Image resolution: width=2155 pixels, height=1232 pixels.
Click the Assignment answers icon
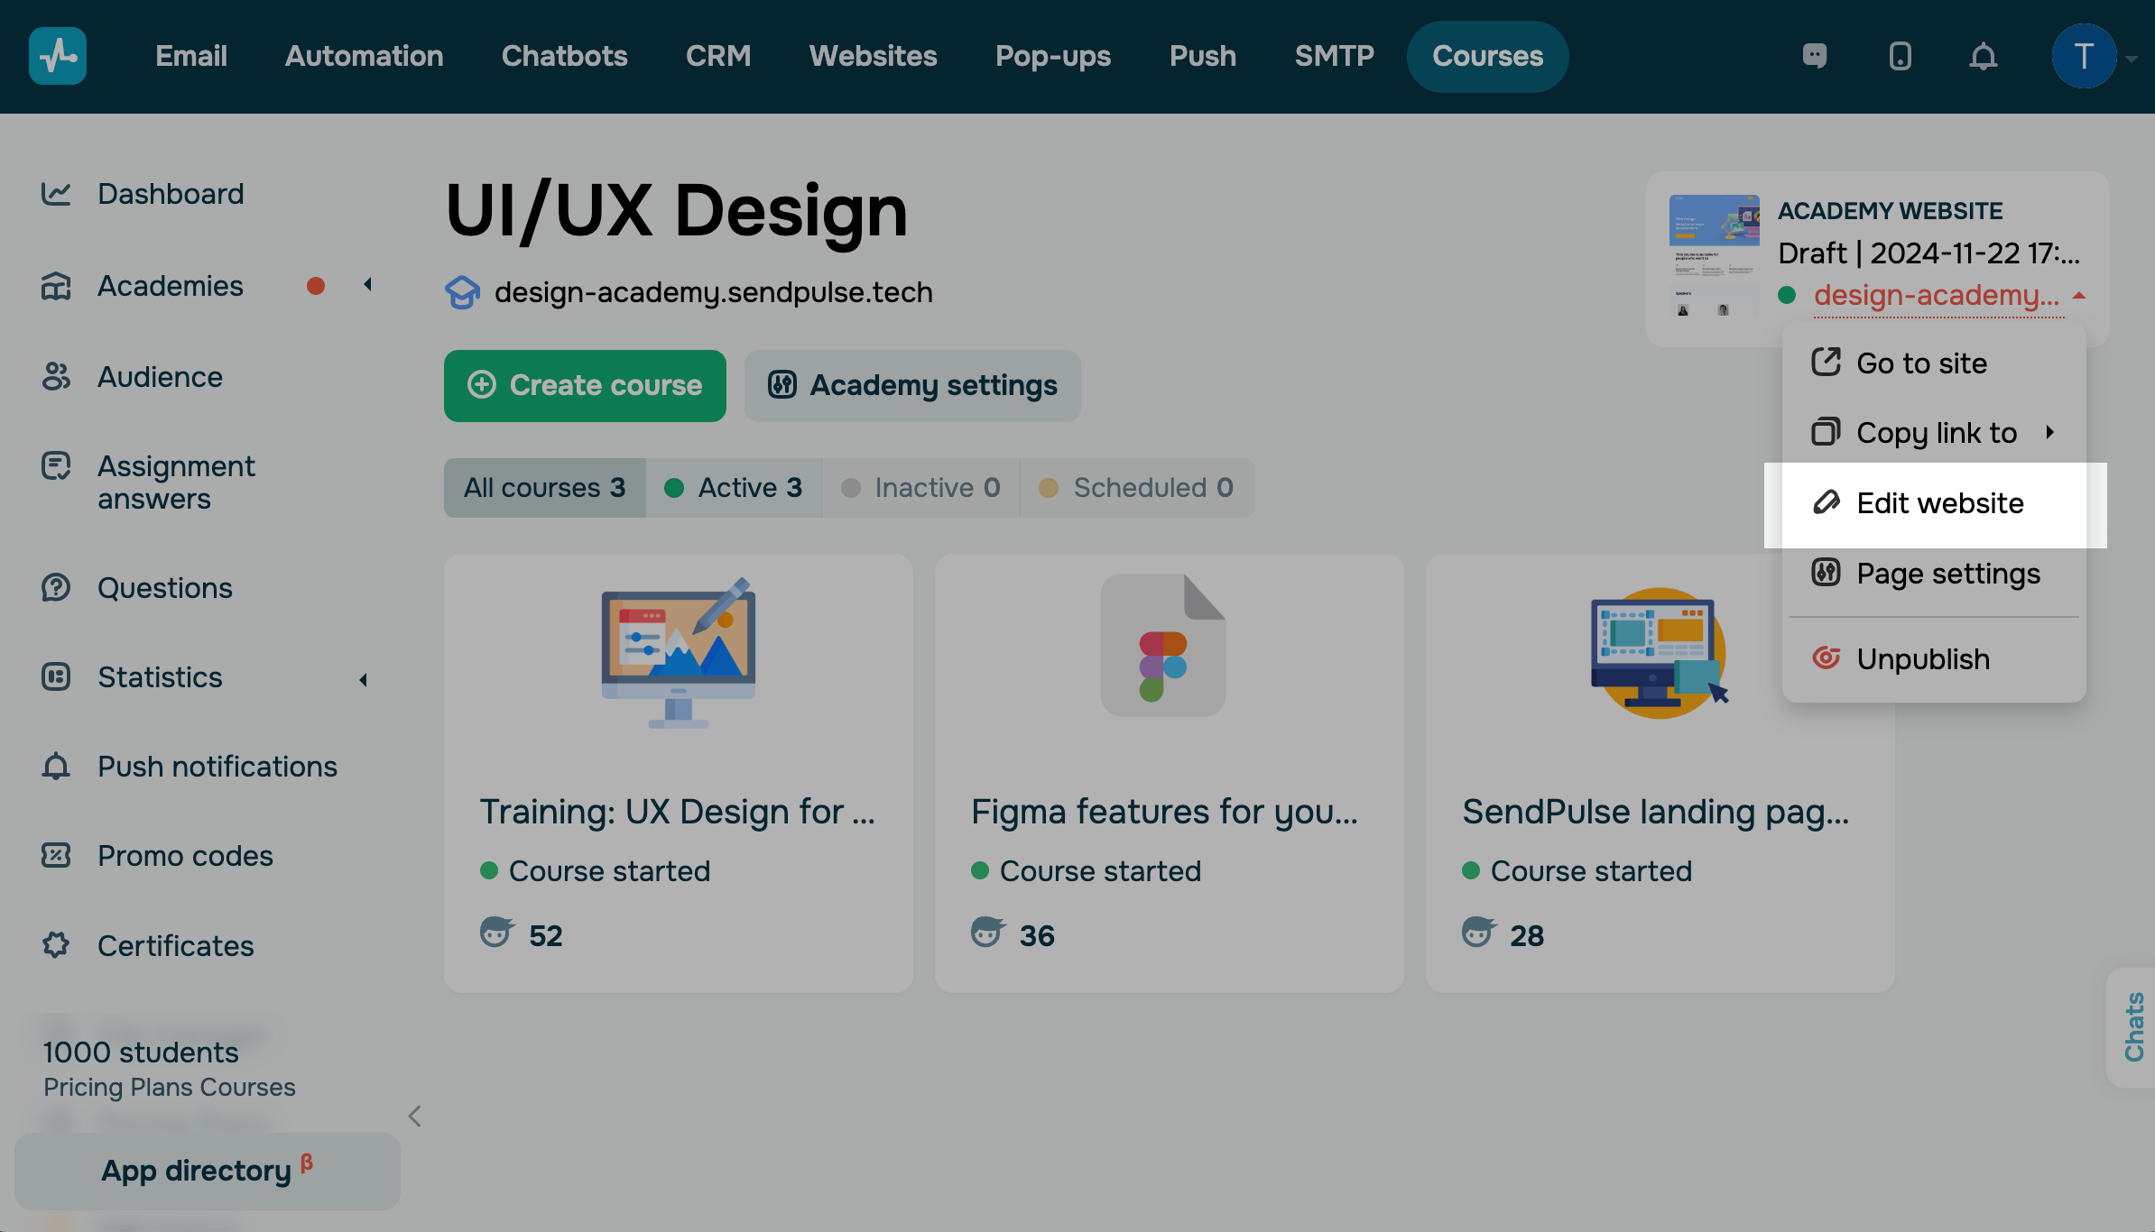click(56, 466)
